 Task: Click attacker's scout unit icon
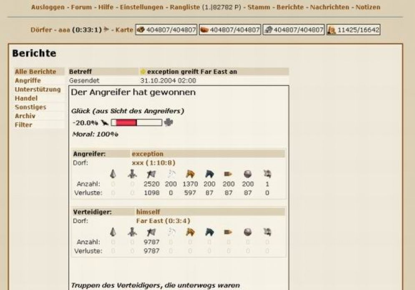click(171, 174)
